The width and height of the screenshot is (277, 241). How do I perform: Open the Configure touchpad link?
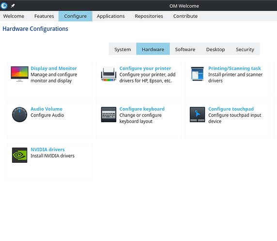coord(231,109)
